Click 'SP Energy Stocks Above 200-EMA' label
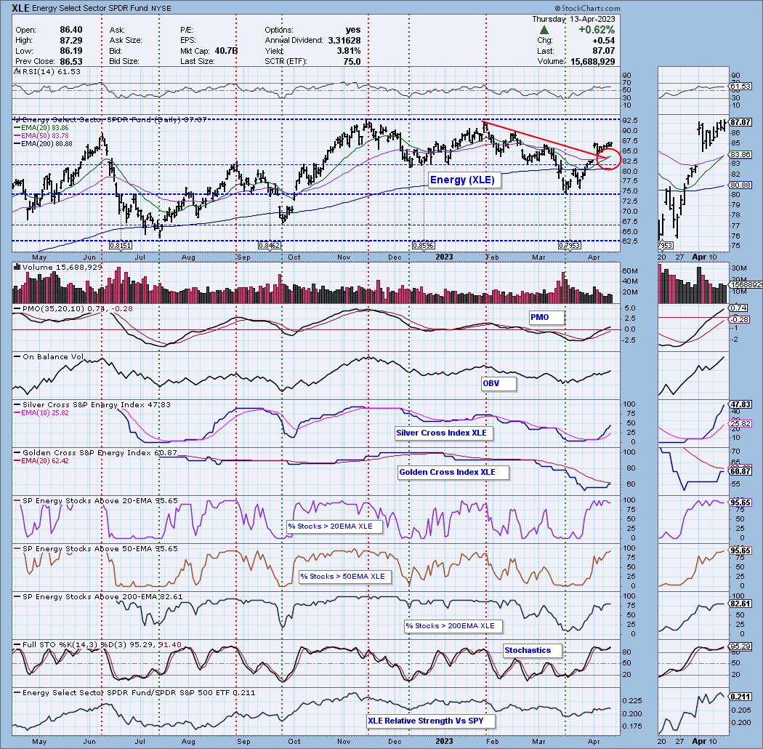Image resolution: width=763 pixels, height=749 pixels. point(98,596)
